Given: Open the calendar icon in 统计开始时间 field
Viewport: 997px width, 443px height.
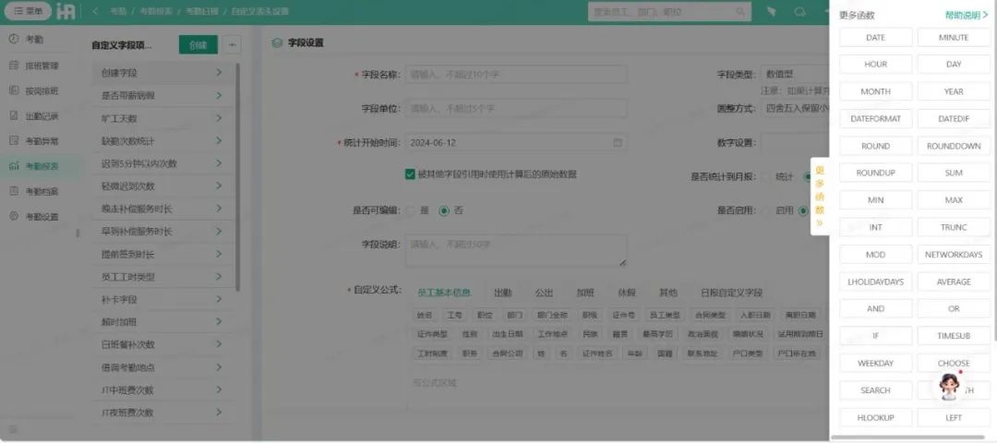Looking at the screenshot, I should pos(618,143).
